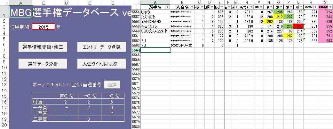This screenshot has height=129, width=333.
Task: Select the cell containing チェンロン
Action: coord(150,26)
